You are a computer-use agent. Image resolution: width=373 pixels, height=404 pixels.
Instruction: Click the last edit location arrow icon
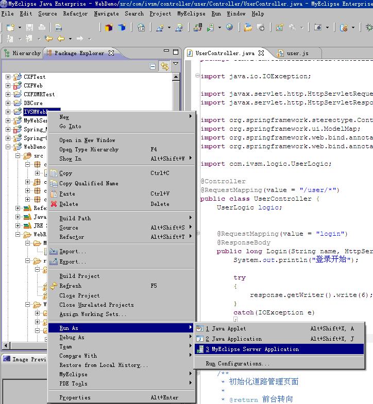click(x=48, y=39)
